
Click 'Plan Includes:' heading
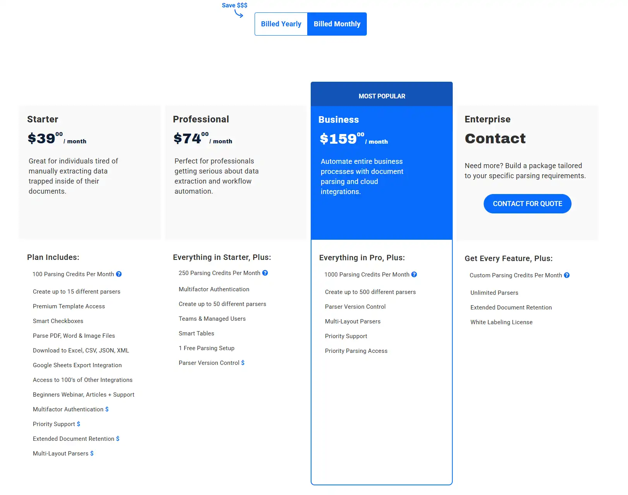click(x=53, y=258)
